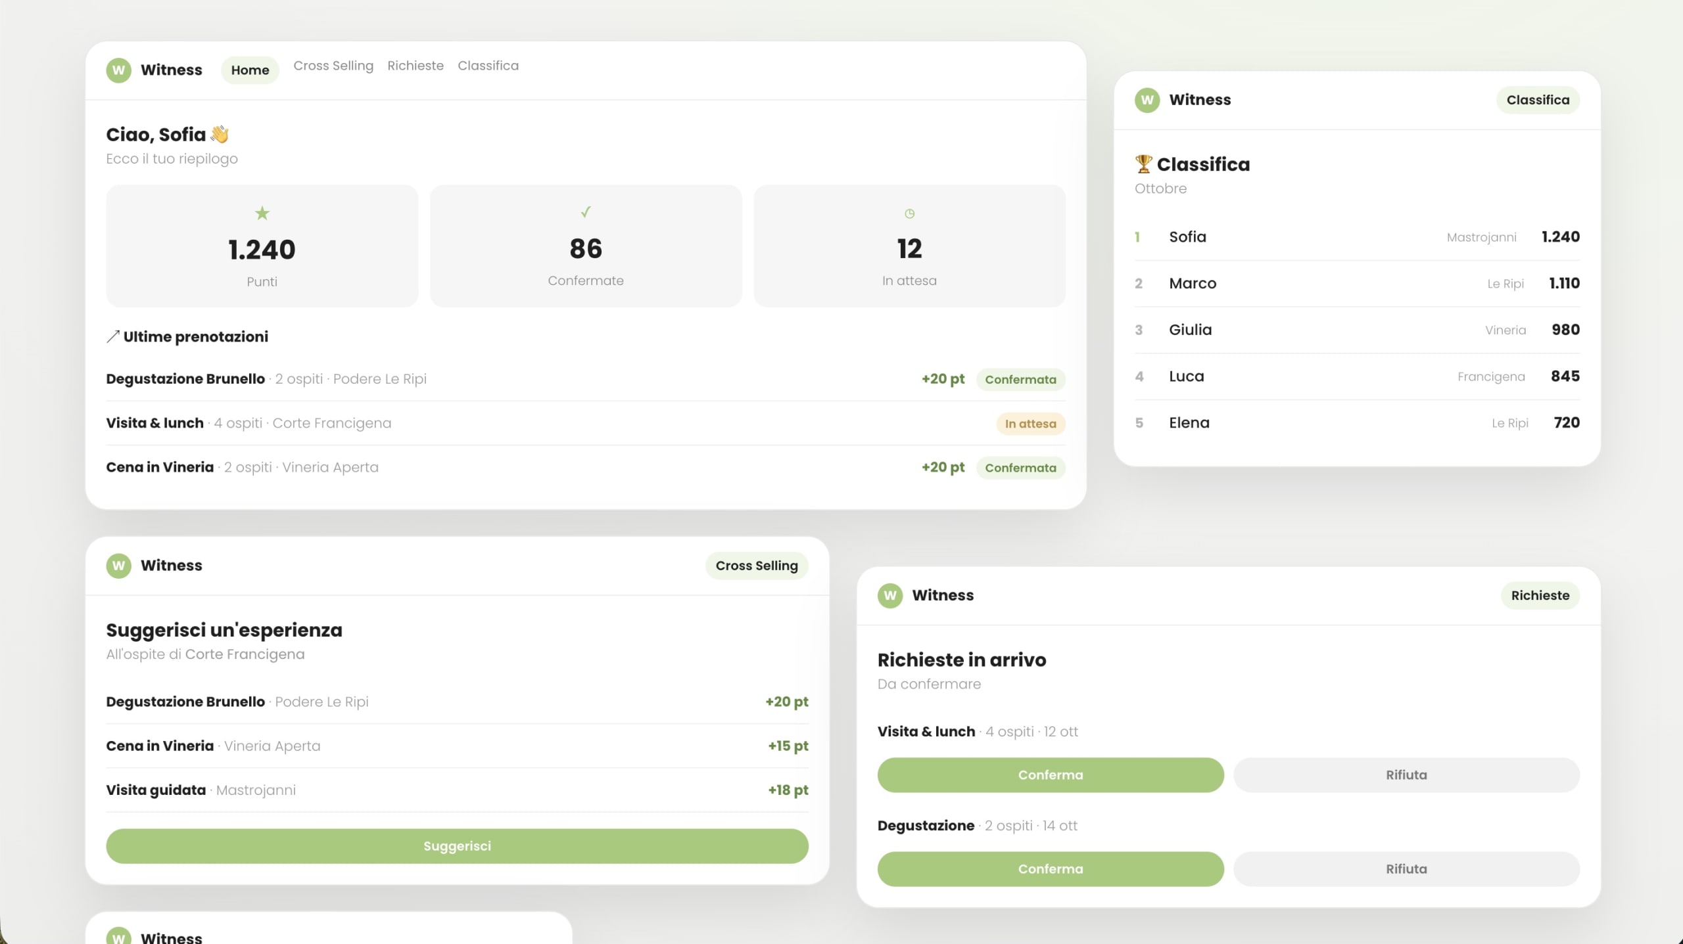1683x944 pixels.
Task: Click Mastrojanni label next to Sofia
Action: [1481, 238]
